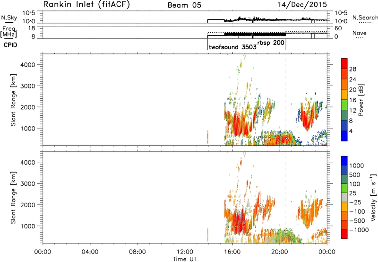Click the 'Beam 05' label

point(184,5)
